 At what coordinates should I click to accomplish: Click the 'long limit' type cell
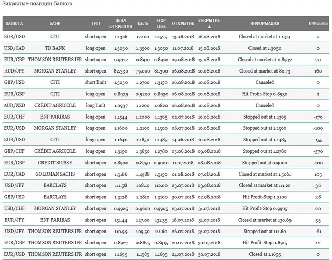(x=95, y=105)
